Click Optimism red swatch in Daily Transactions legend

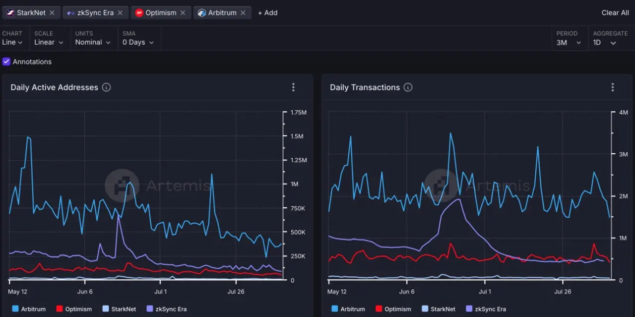pyautogui.click(x=379, y=309)
